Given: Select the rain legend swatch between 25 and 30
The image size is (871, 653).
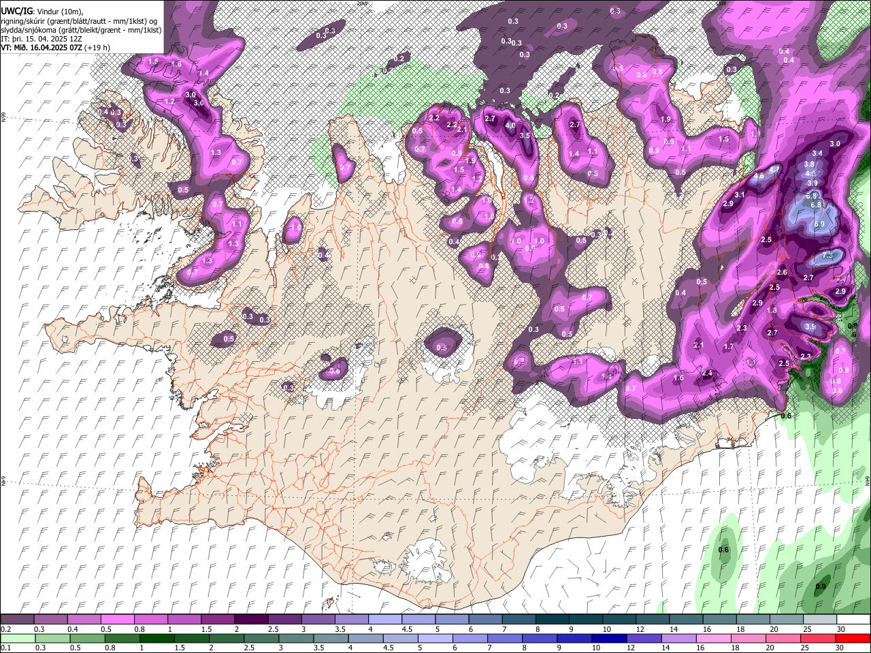Looking at the screenshot, I should 819,638.
